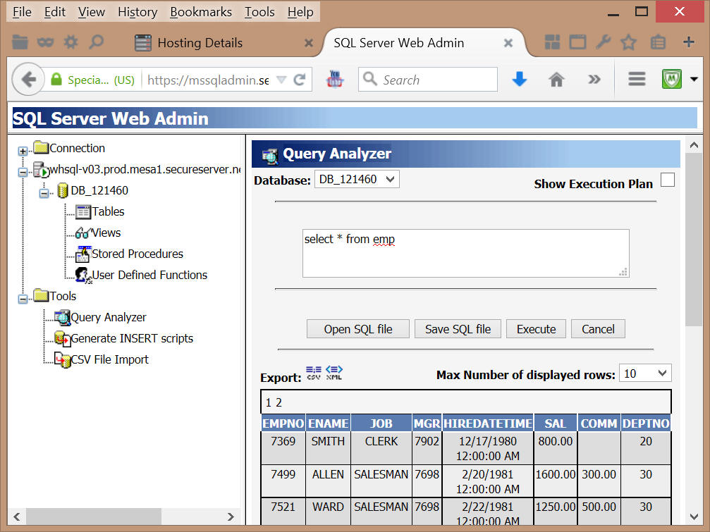Screen dimensions: 710x532
Task: Open the View menu
Action: 92,12
